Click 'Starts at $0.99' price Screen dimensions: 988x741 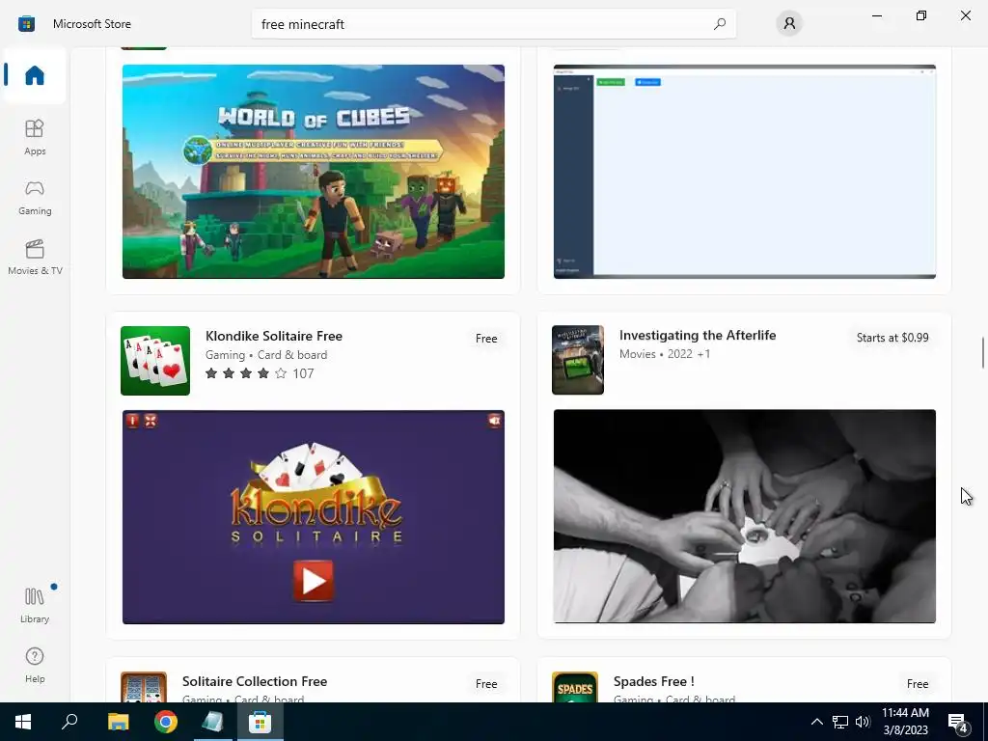(892, 338)
